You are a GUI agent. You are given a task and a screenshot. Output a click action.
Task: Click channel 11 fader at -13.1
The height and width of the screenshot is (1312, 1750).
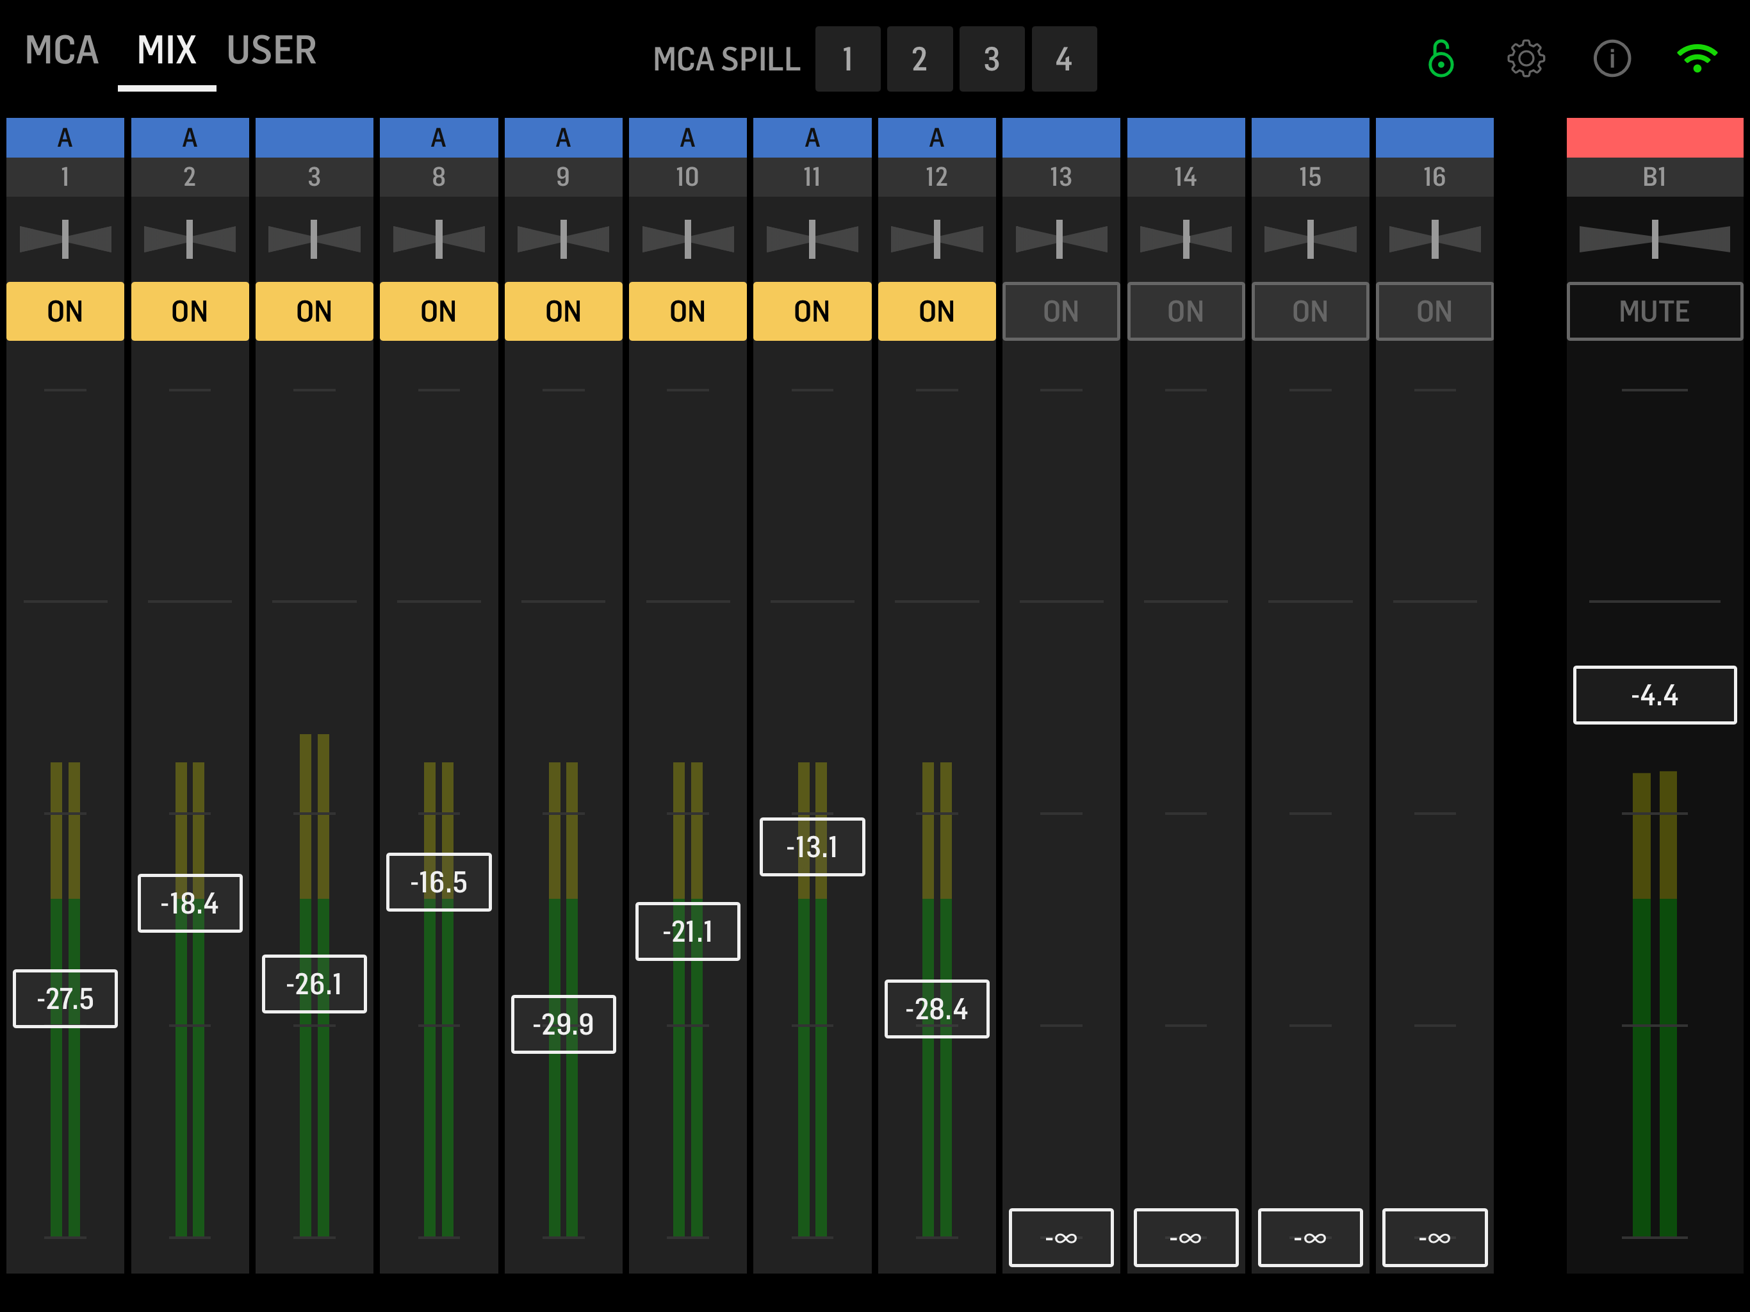click(x=812, y=847)
